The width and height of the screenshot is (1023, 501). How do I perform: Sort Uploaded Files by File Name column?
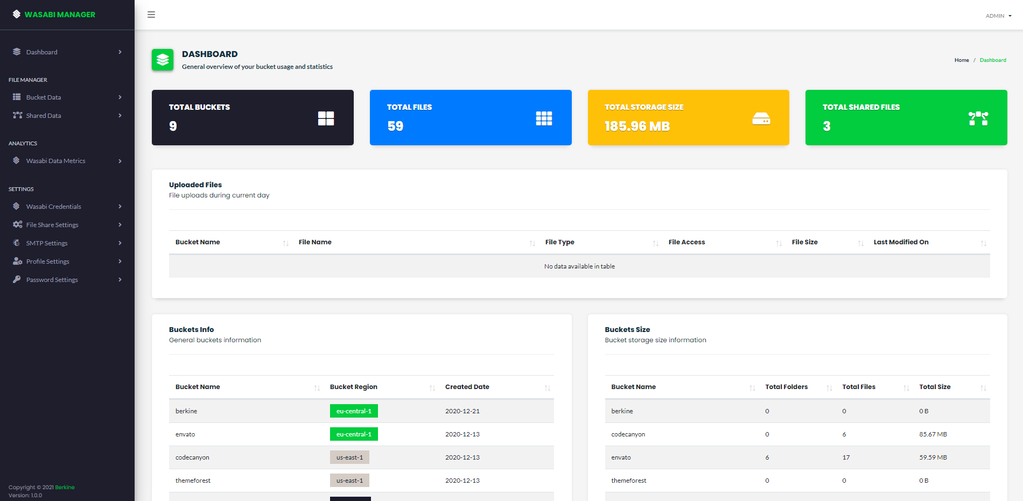(x=315, y=242)
